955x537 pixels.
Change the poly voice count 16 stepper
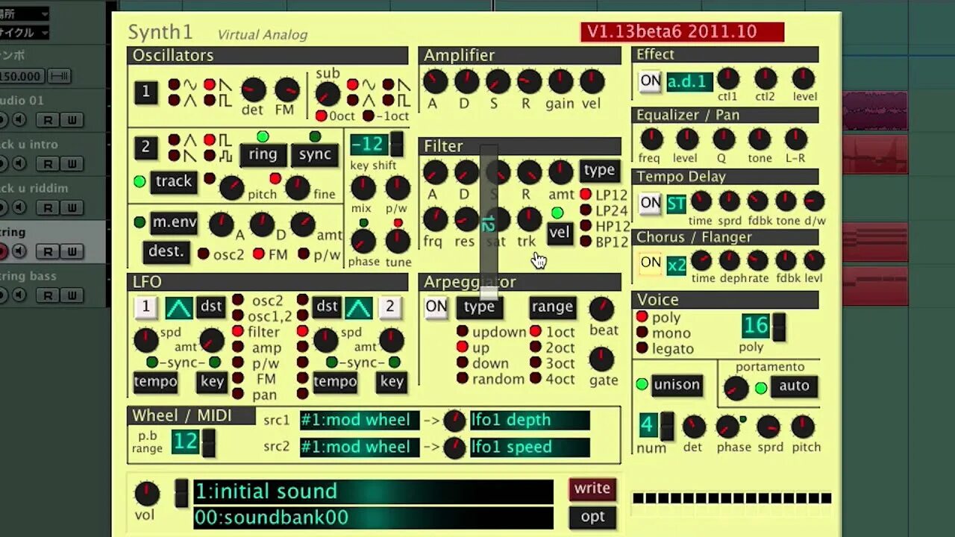pos(779,327)
